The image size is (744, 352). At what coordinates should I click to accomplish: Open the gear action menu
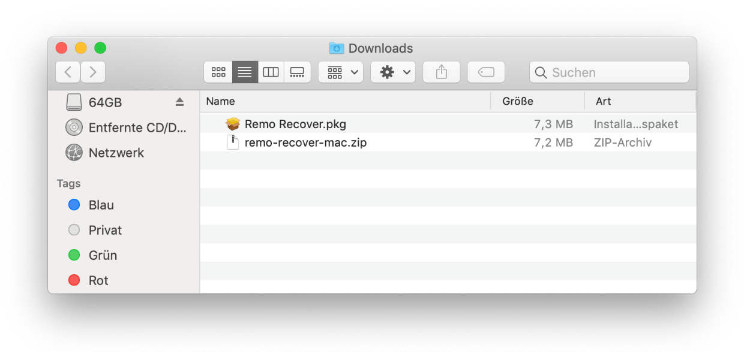click(393, 72)
